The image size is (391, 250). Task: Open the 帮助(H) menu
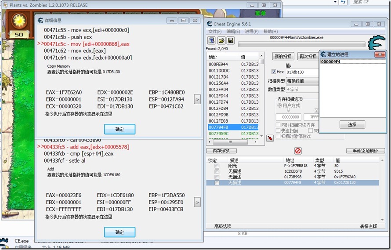271,32
